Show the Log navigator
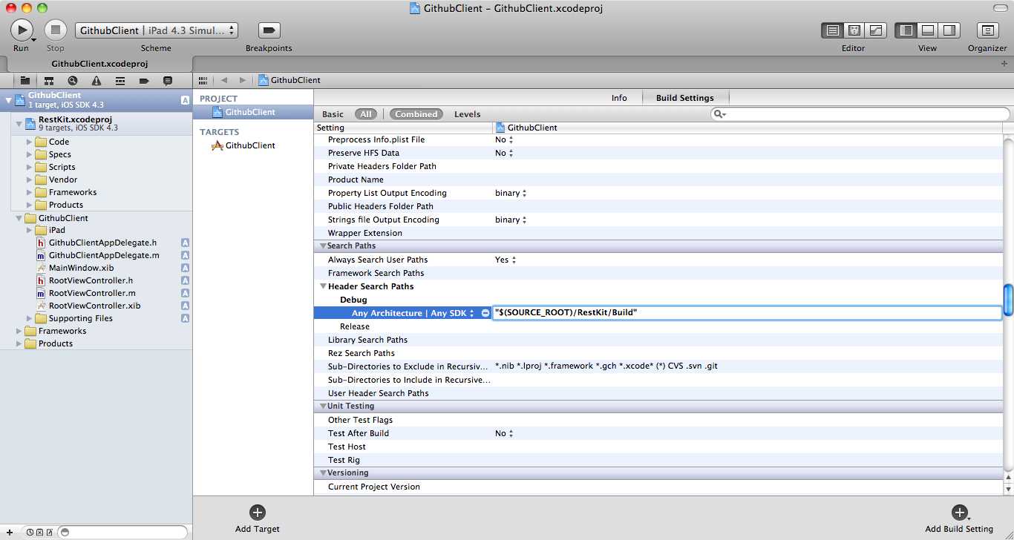This screenshot has height=540, width=1014. 168,80
